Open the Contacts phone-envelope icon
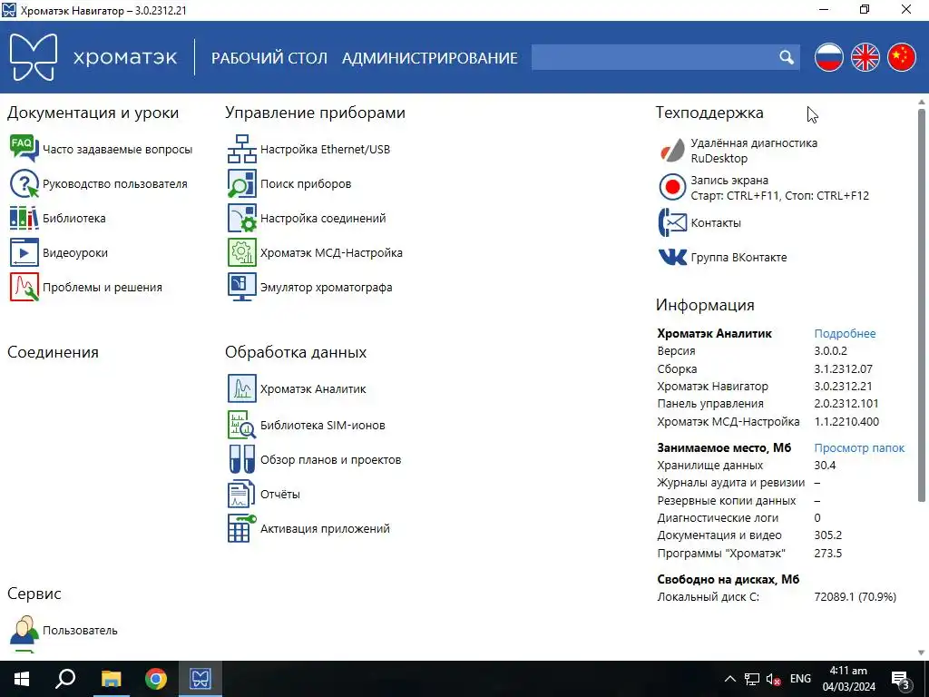The width and height of the screenshot is (929, 697). (672, 223)
